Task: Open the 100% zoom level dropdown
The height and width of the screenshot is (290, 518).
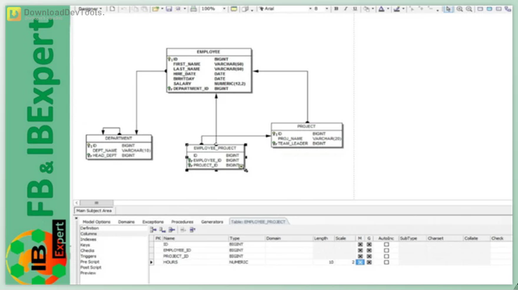Action: 224,9
